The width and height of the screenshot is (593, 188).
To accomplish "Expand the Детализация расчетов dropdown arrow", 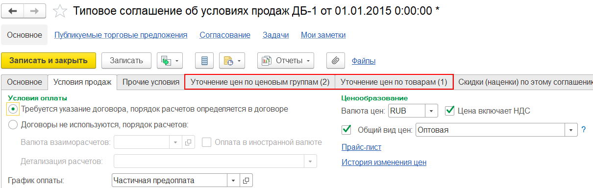I will tap(310, 161).
